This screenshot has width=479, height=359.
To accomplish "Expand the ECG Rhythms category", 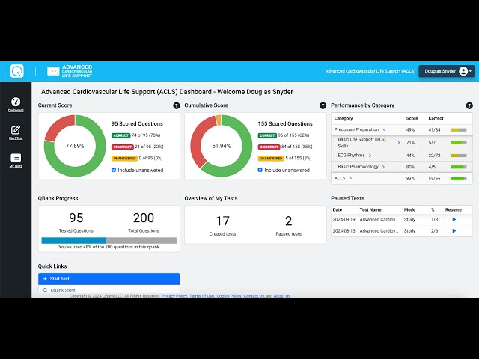I will pos(370,156).
